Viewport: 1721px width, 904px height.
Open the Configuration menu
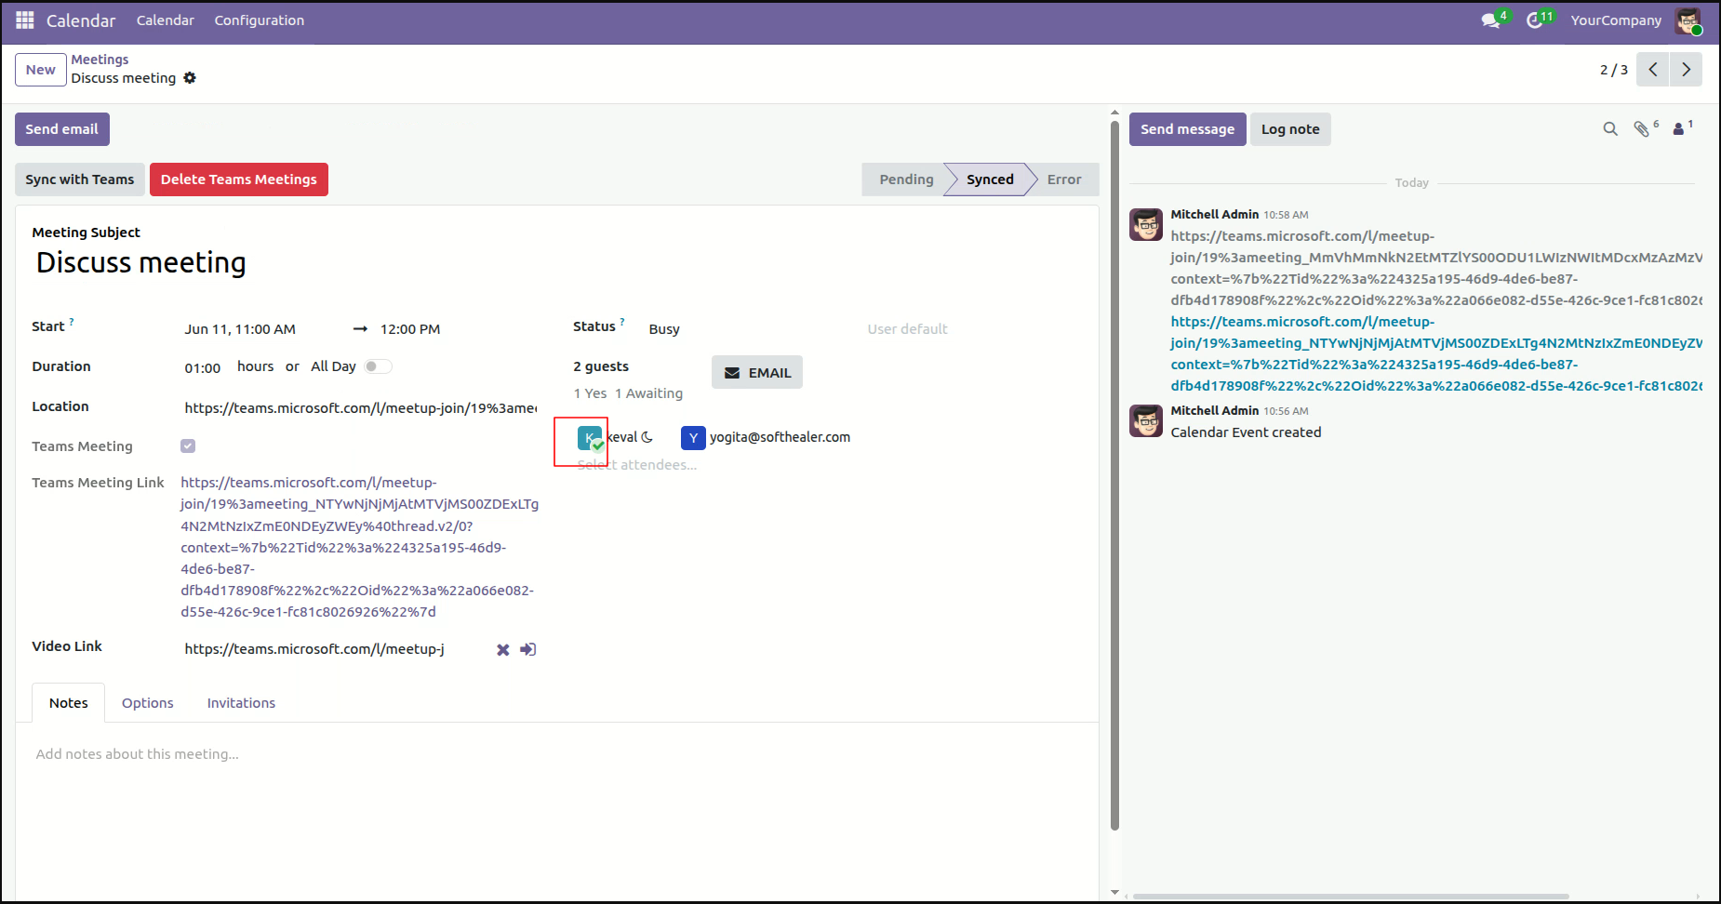click(260, 20)
